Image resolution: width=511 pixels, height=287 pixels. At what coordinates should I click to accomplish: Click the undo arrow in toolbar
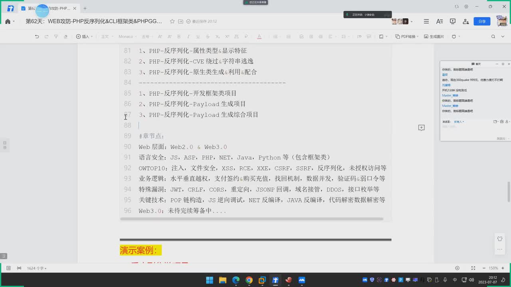tap(37, 37)
